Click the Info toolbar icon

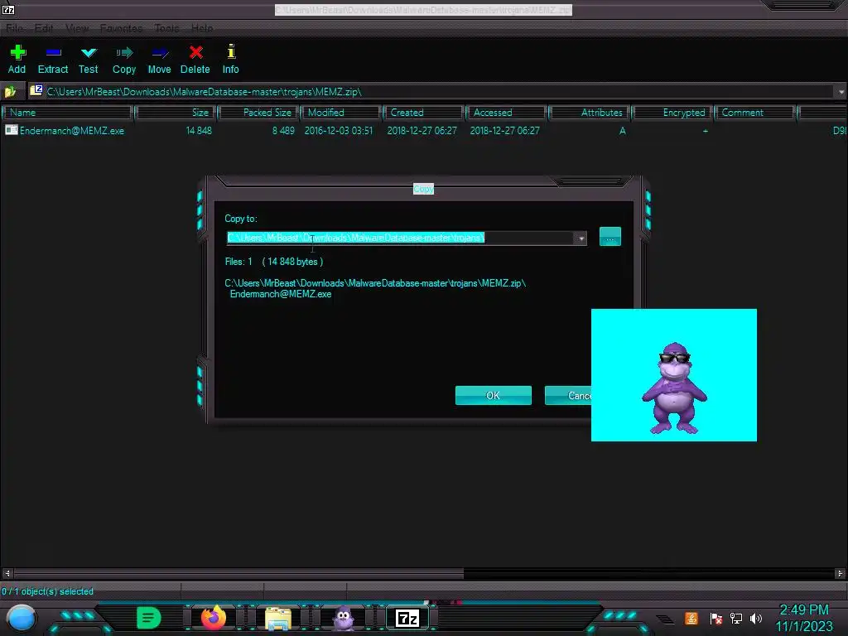[231, 60]
